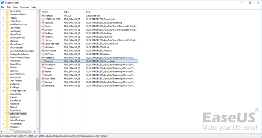Viewport: 262px width, 138px height.
Task: Click the folder icon beside Shell Folders key
Action: click(7, 81)
